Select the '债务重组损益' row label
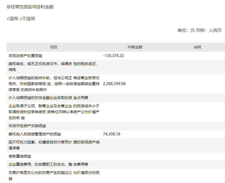This screenshot has height=183, width=225. (x=20, y=156)
